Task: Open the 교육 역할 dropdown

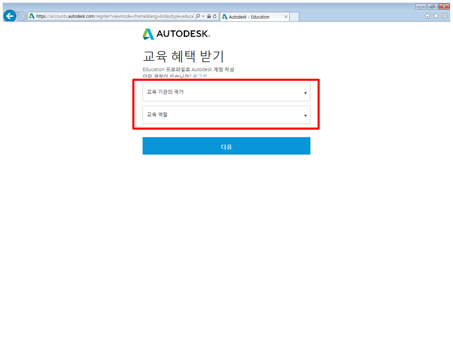Action: click(x=226, y=115)
